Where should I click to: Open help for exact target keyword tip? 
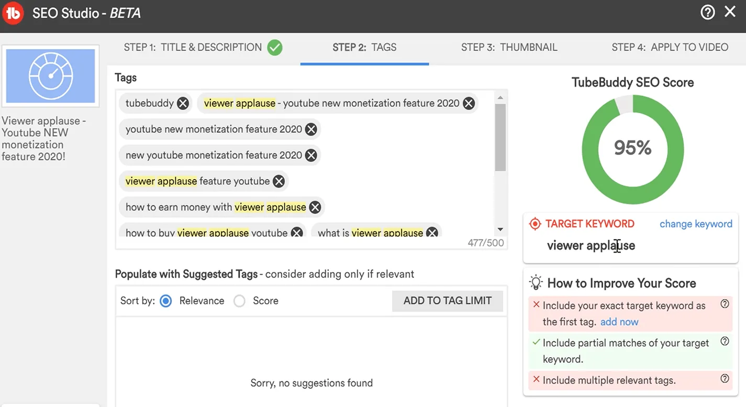tap(725, 304)
